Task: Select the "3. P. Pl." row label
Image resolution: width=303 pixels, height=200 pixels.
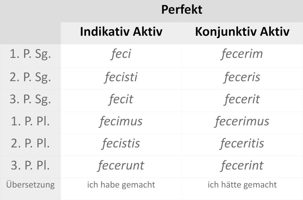Action: coord(30,166)
